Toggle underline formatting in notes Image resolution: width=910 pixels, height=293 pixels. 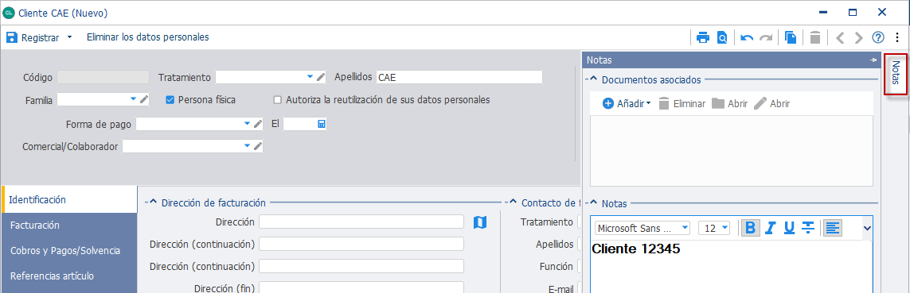pyautogui.click(x=789, y=228)
